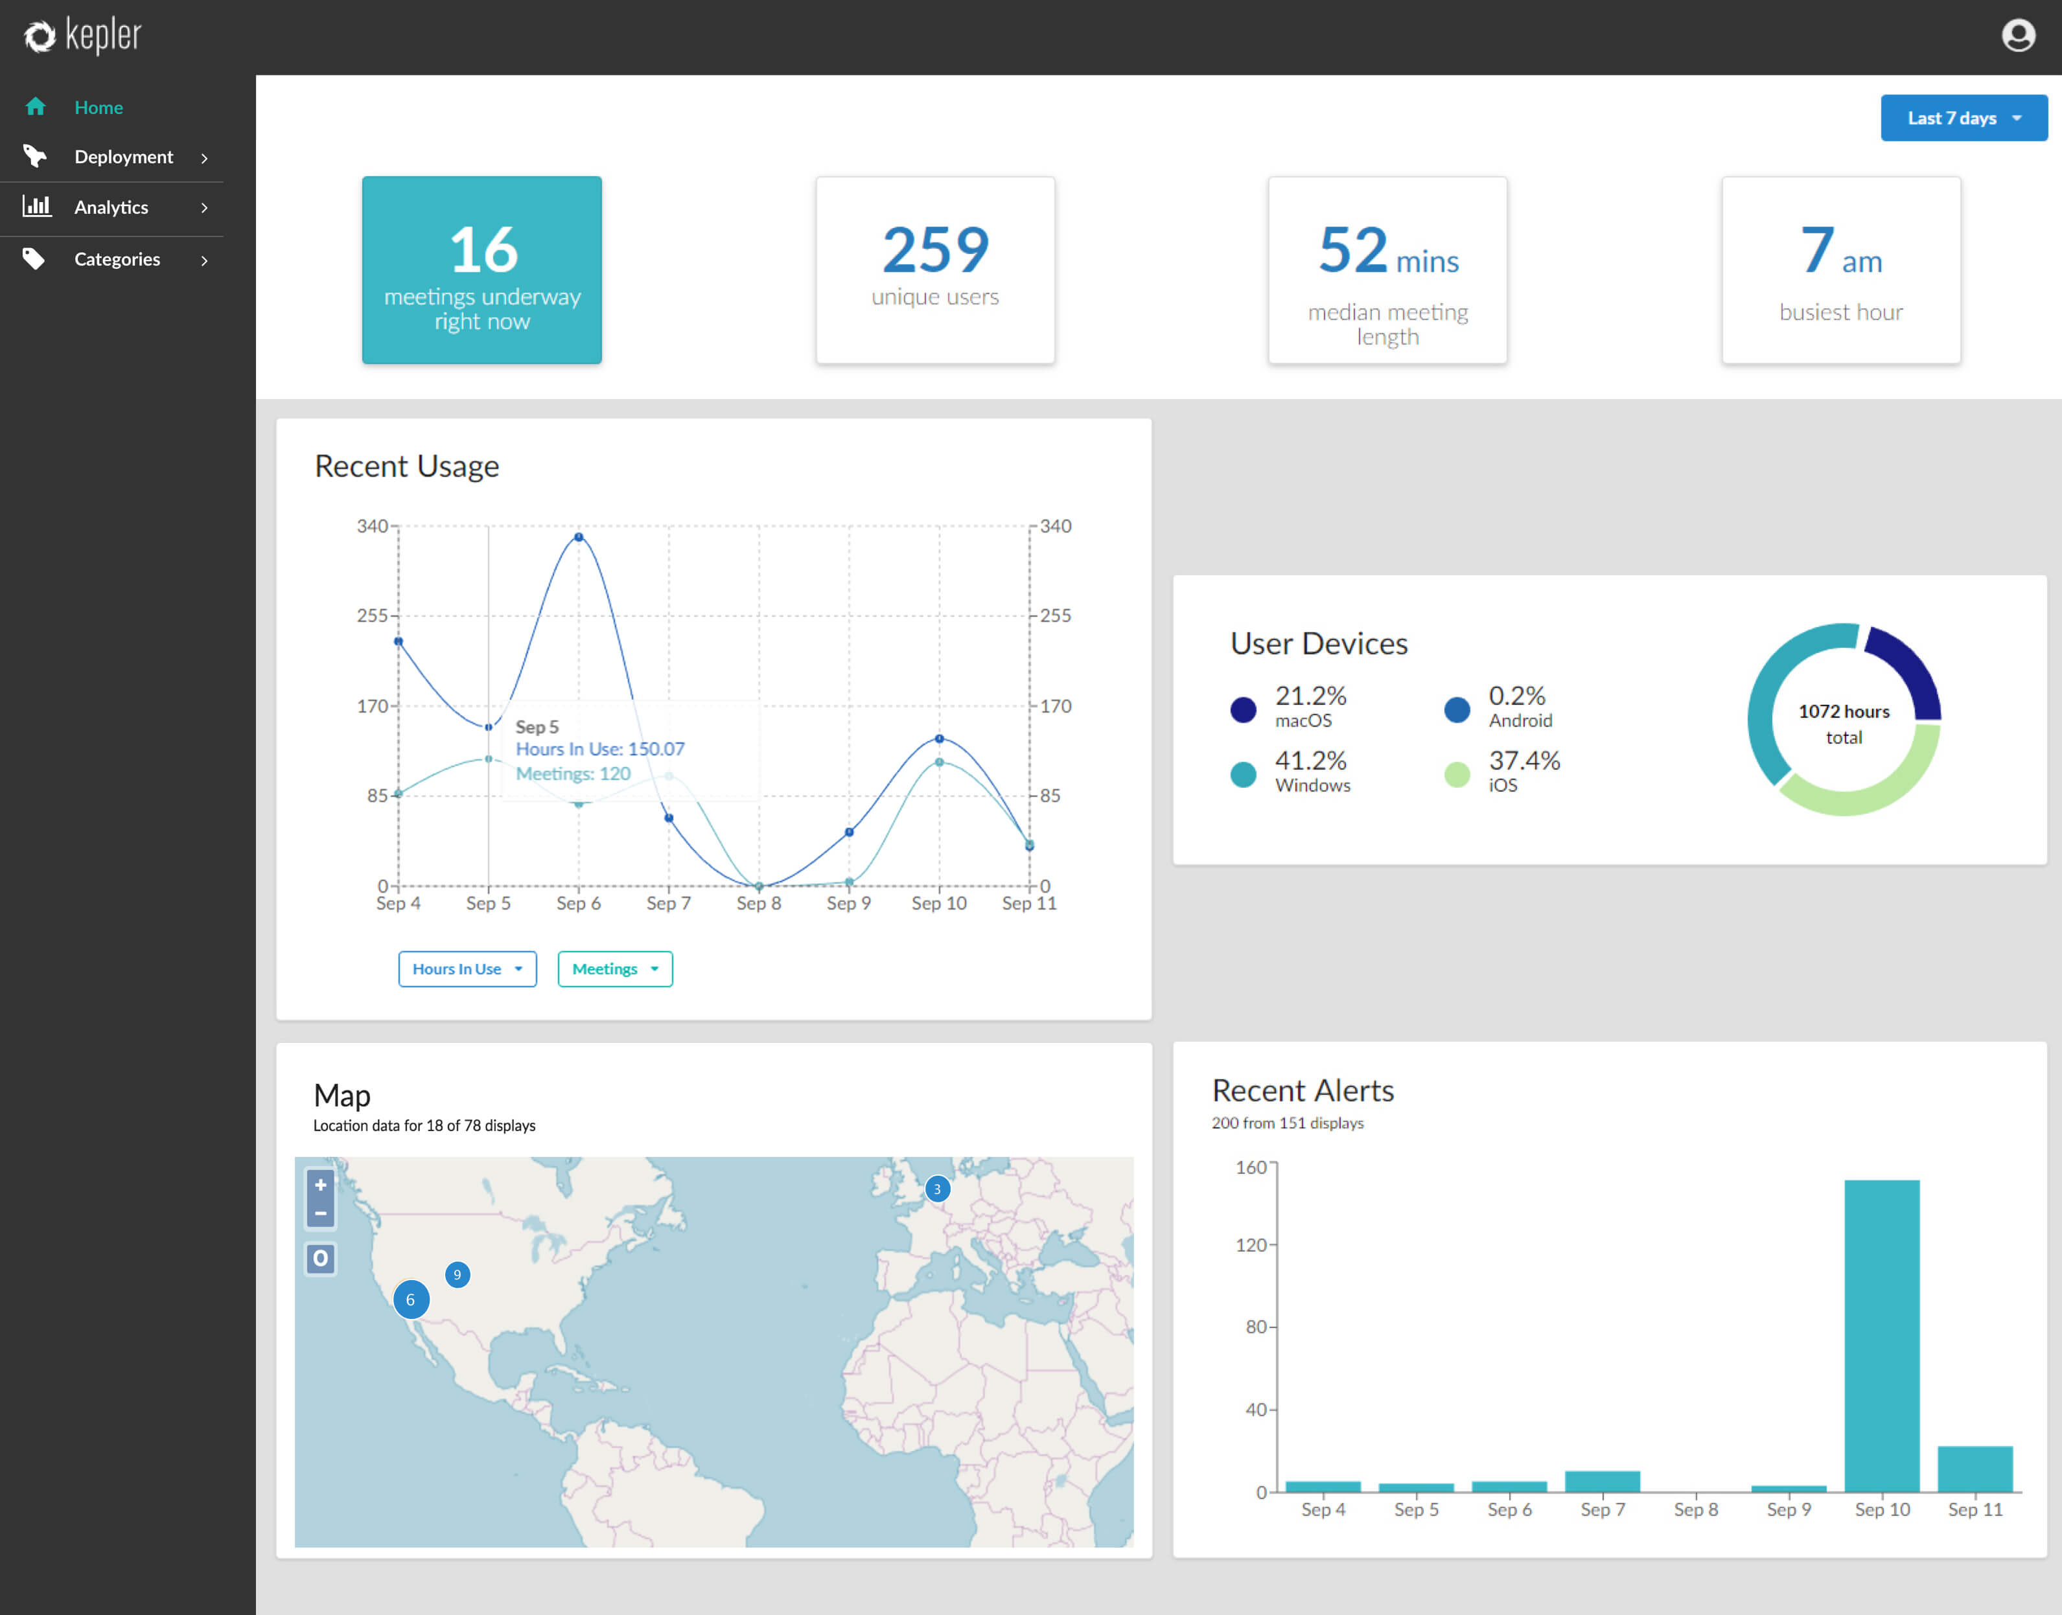Zoom out on the map
The image size is (2062, 1615).
(x=321, y=1213)
